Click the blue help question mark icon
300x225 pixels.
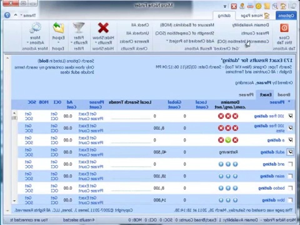coord(7,15)
